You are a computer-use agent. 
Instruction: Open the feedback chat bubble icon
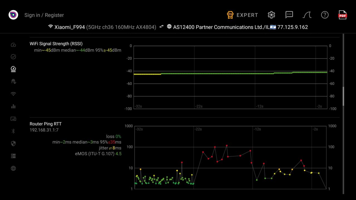coord(289,15)
